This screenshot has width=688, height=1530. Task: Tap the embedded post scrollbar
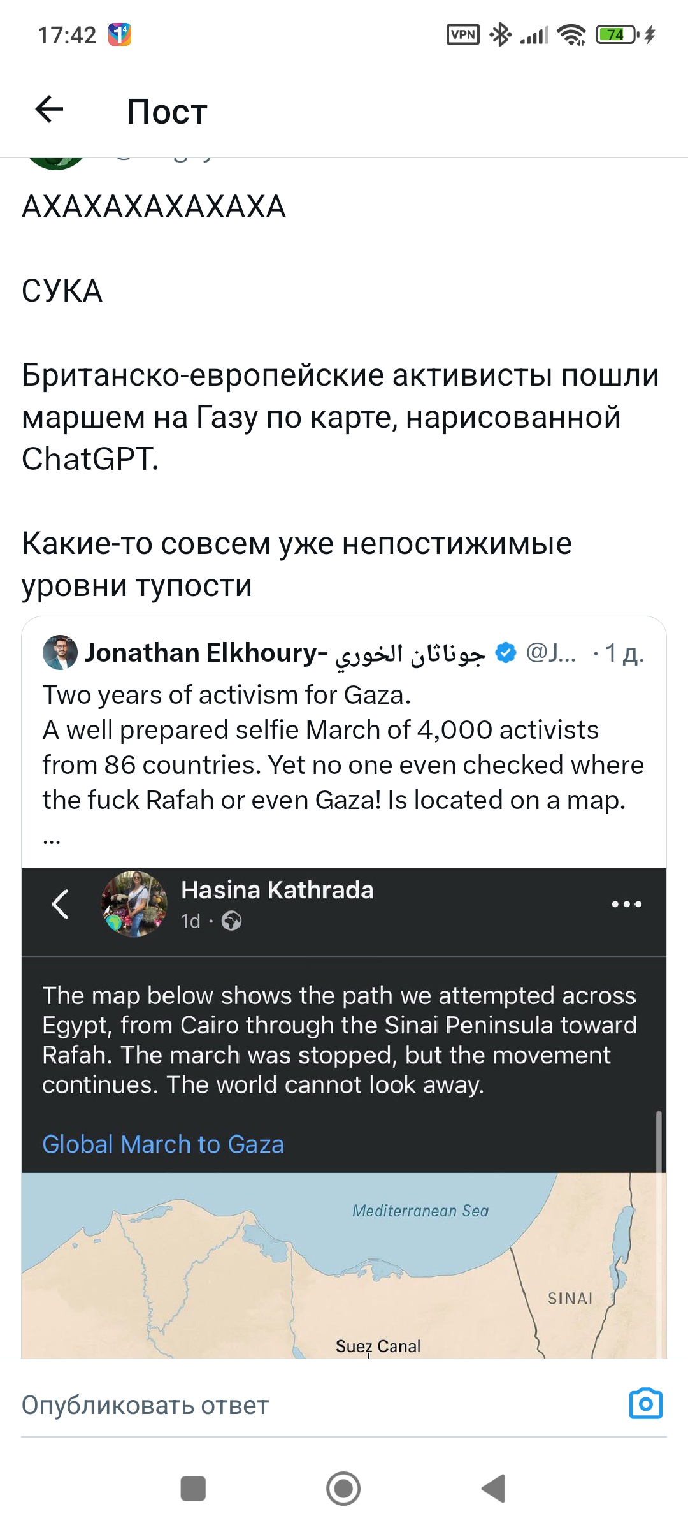coord(659,1141)
